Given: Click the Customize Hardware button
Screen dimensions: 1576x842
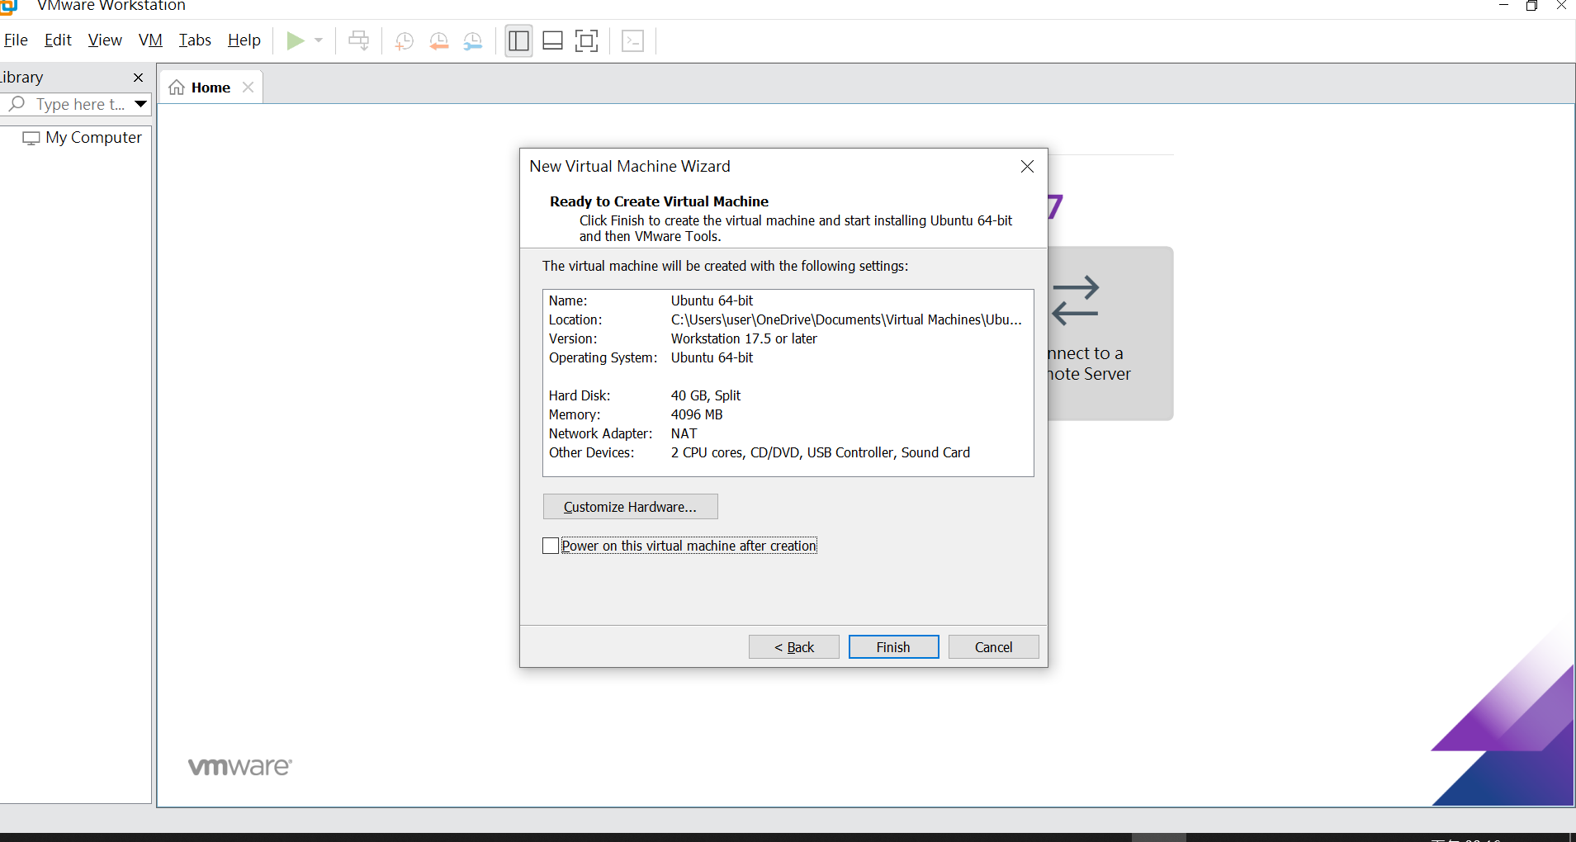Looking at the screenshot, I should click(x=630, y=507).
